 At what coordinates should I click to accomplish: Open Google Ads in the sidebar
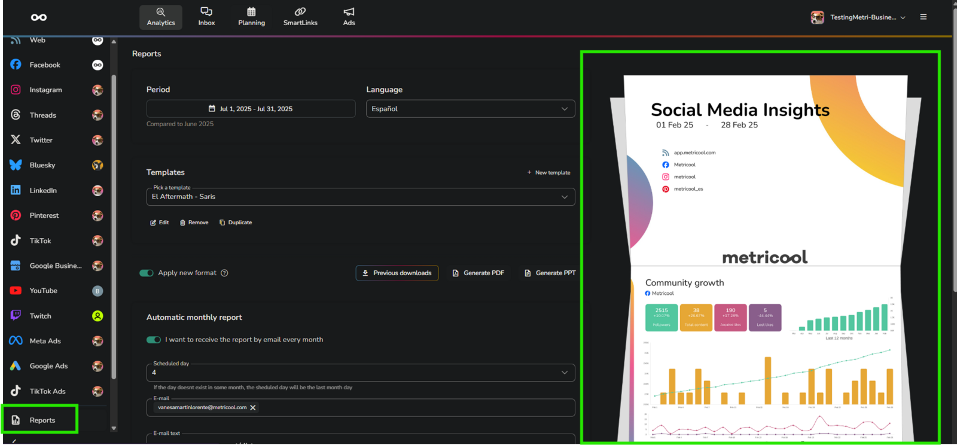[x=48, y=366]
